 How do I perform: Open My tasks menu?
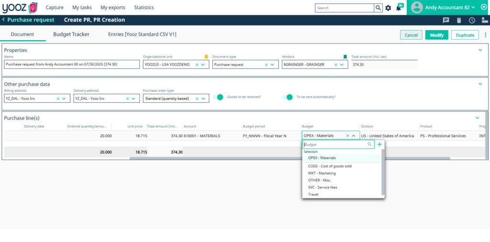(82, 8)
